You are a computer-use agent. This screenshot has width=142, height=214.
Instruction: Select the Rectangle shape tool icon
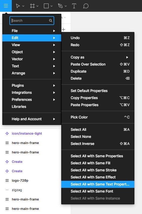(x=46, y=6)
